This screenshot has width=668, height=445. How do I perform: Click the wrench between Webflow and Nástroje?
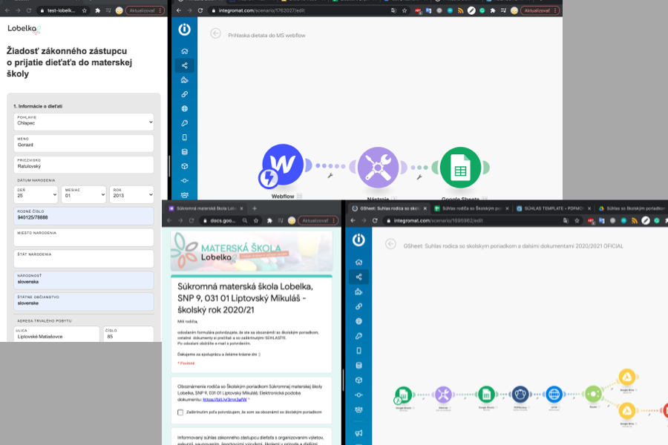tap(330, 177)
